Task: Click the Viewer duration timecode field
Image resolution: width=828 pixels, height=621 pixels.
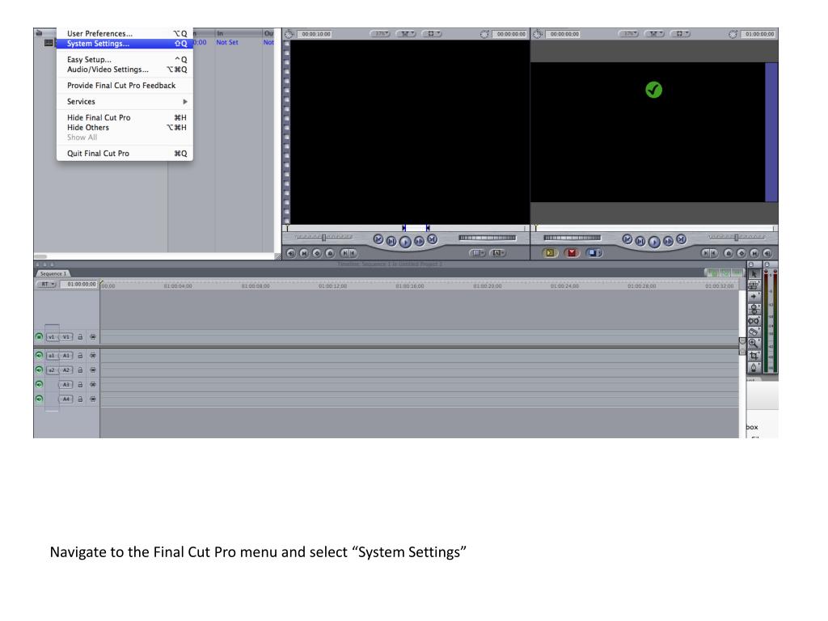Action: coord(316,34)
